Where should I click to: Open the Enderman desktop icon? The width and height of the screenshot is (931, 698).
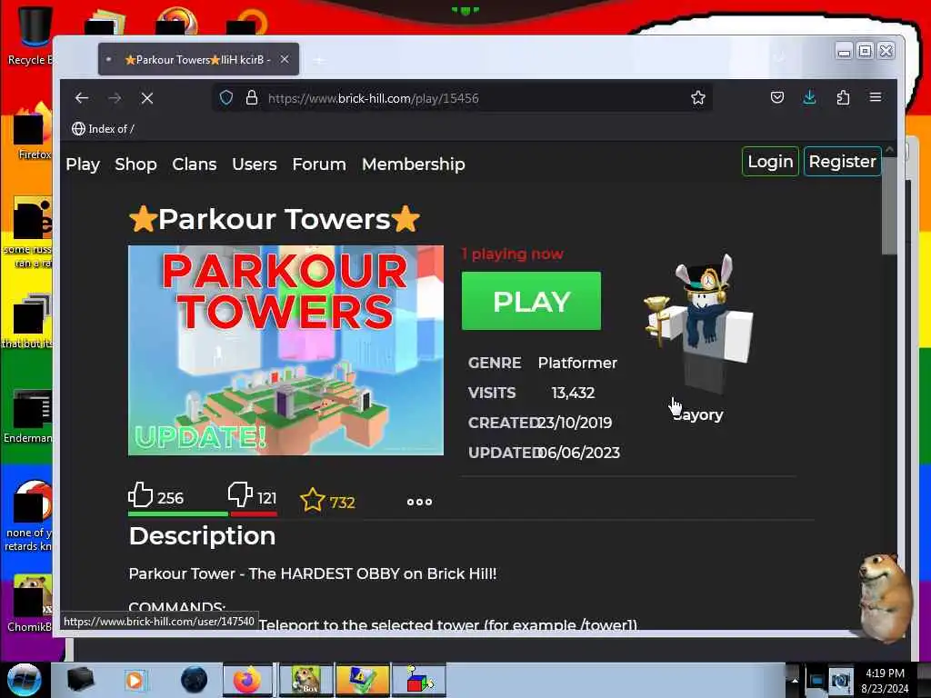(28, 415)
